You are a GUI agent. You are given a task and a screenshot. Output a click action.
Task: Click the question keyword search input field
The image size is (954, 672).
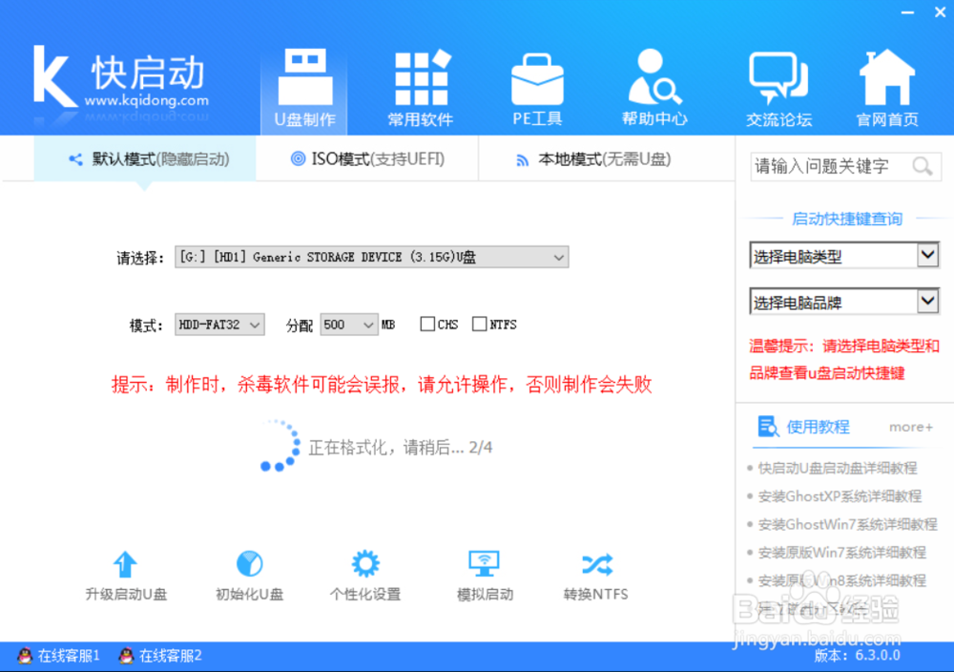[830, 166]
